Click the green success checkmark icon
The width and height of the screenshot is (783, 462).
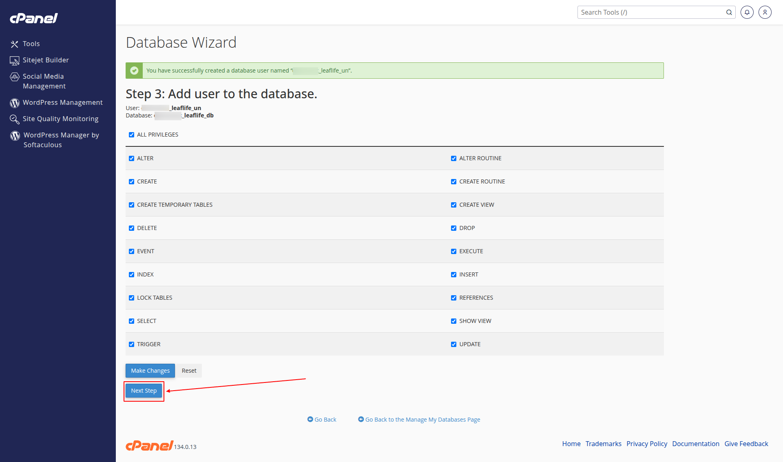(134, 71)
